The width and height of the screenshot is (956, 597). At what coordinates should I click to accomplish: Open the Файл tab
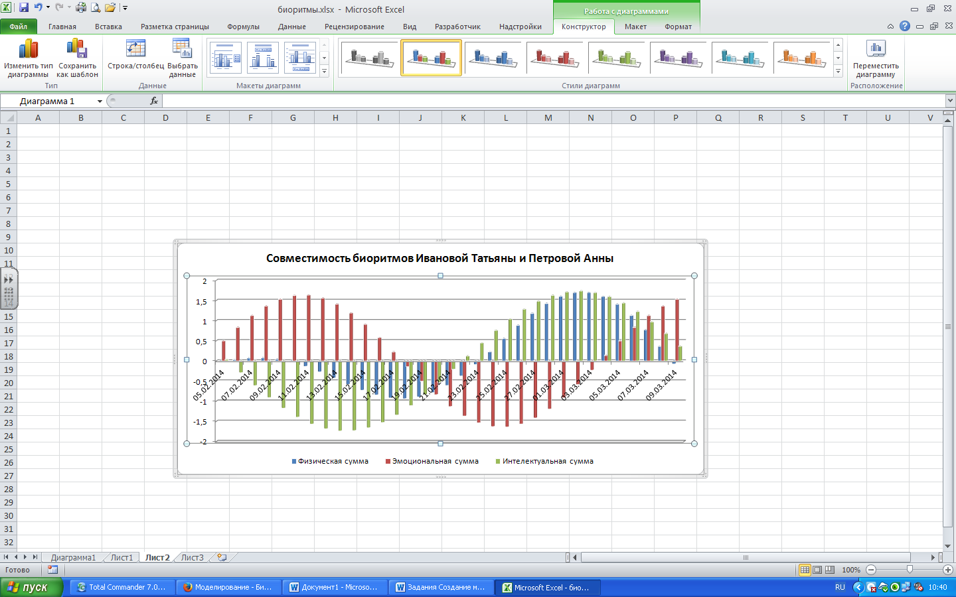coord(19,27)
